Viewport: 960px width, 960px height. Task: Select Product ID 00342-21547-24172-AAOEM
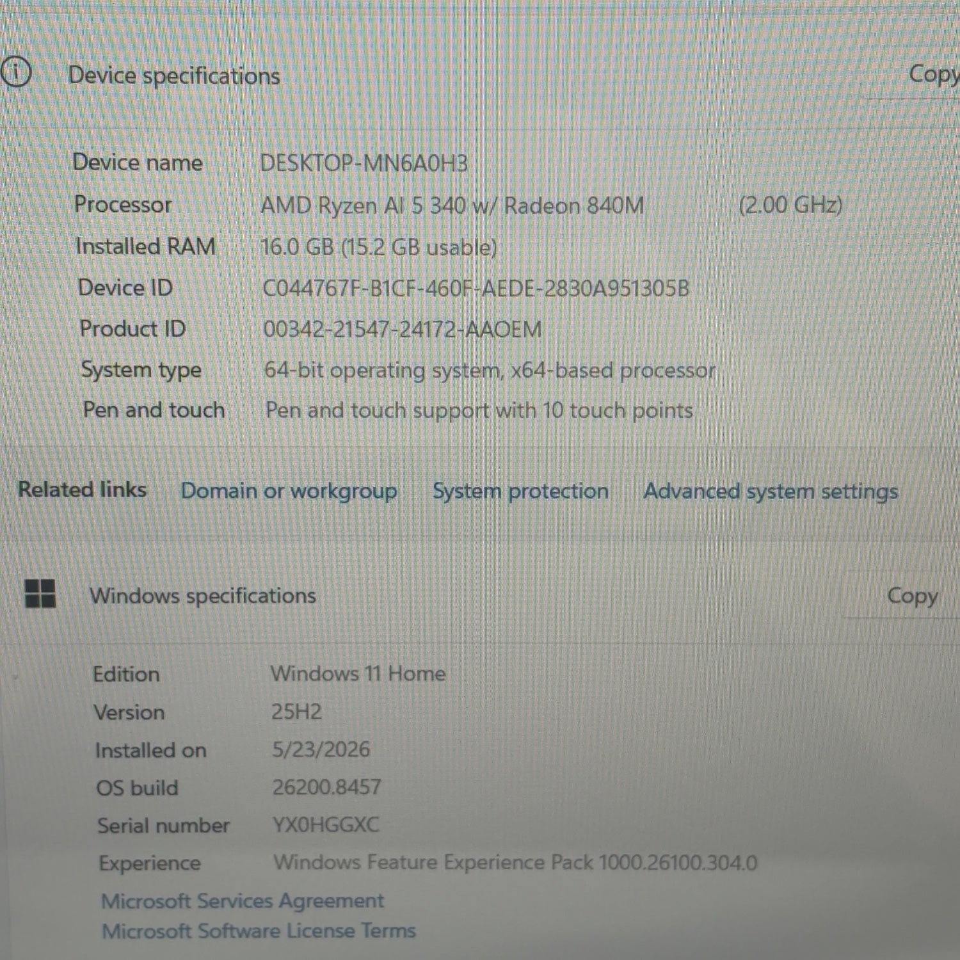[402, 330]
